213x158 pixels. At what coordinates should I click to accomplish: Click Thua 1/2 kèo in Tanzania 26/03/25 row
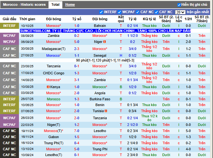click(x=149, y=118)
